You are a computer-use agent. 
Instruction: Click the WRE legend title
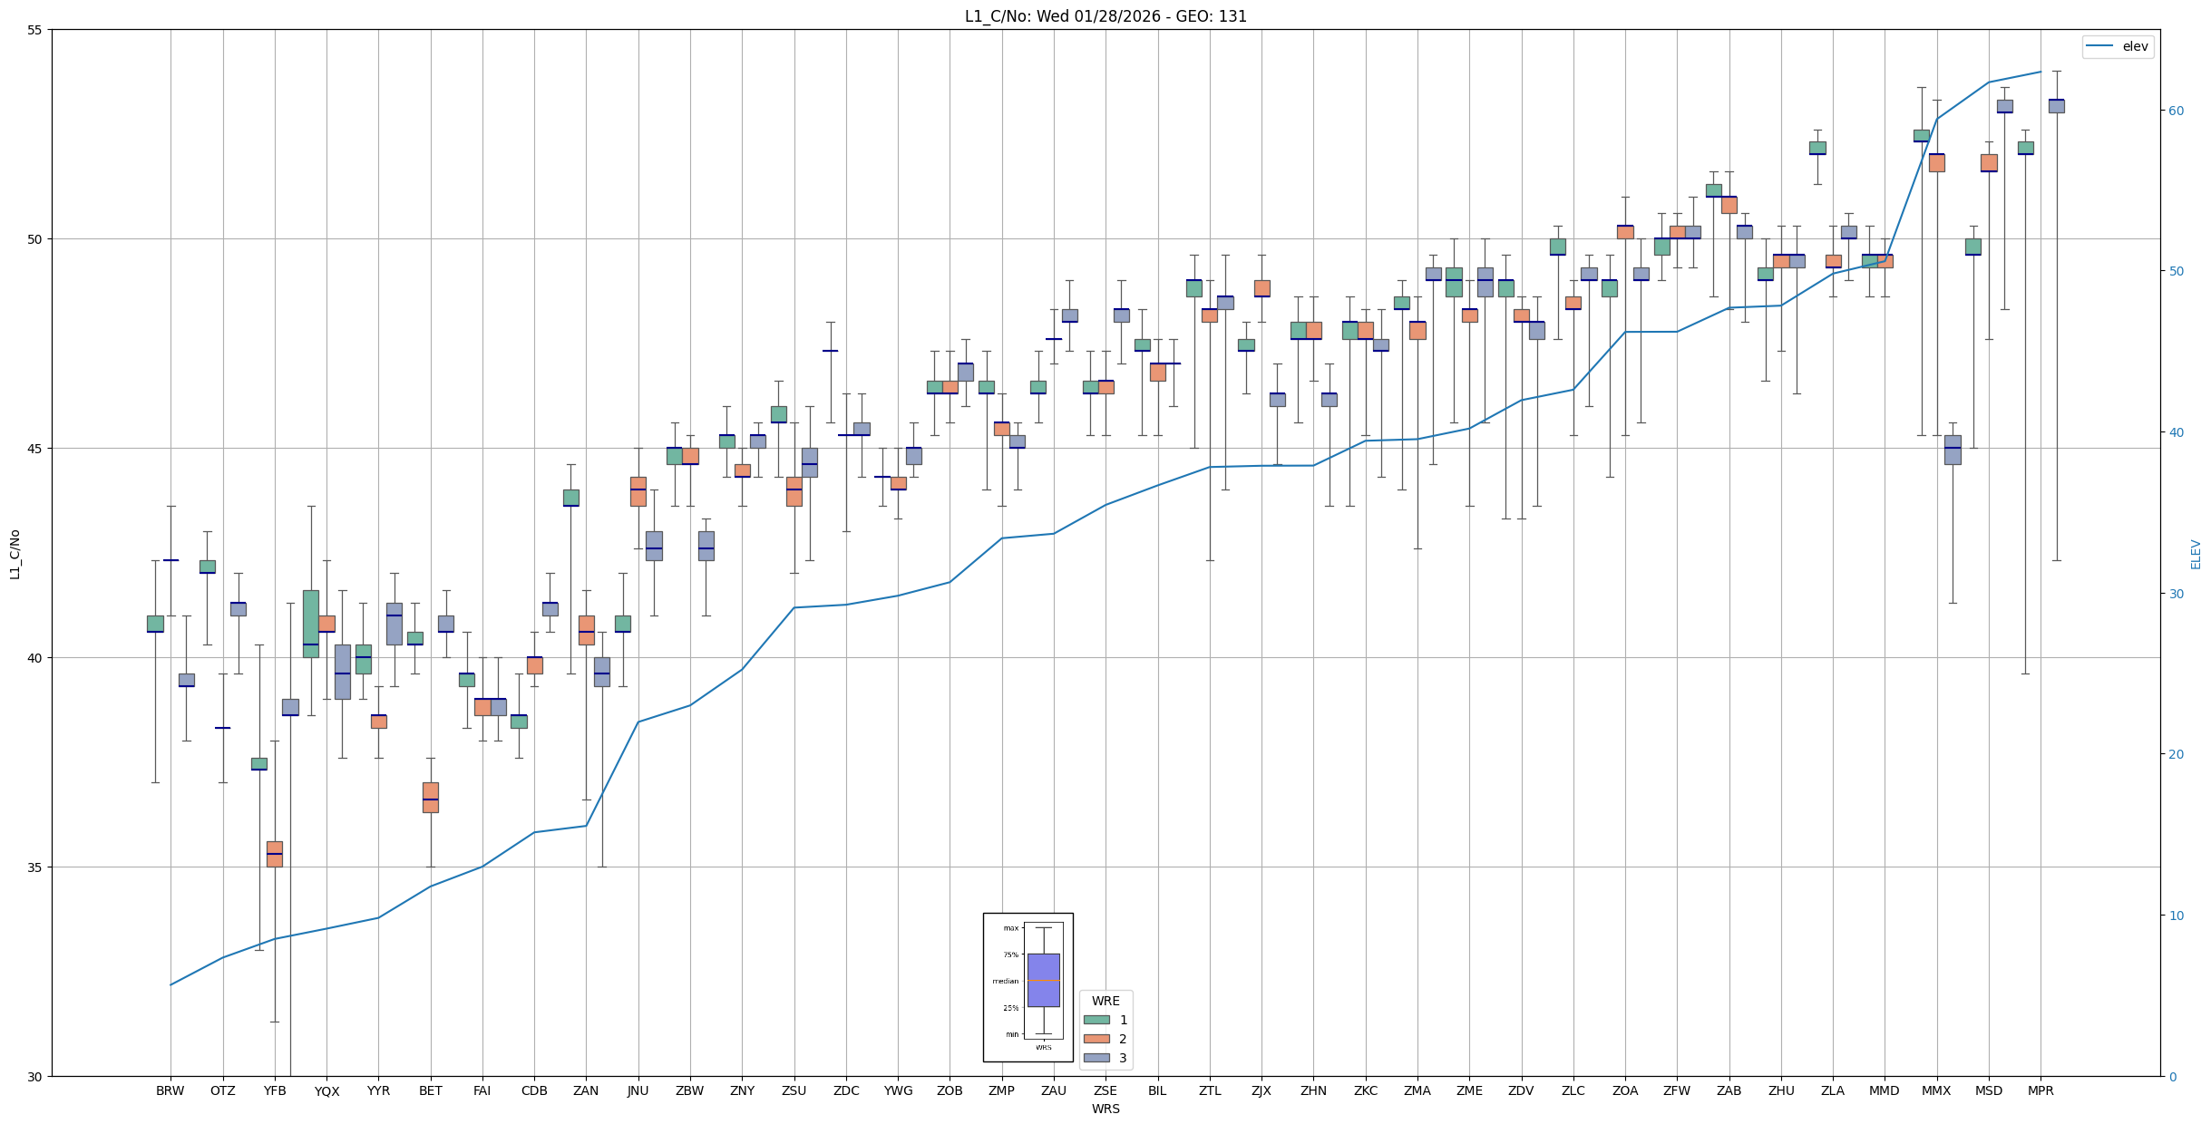pos(1105,1001)
